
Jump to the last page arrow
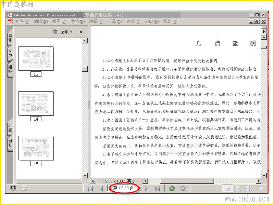pyautogui.click(x=157, y=189)
